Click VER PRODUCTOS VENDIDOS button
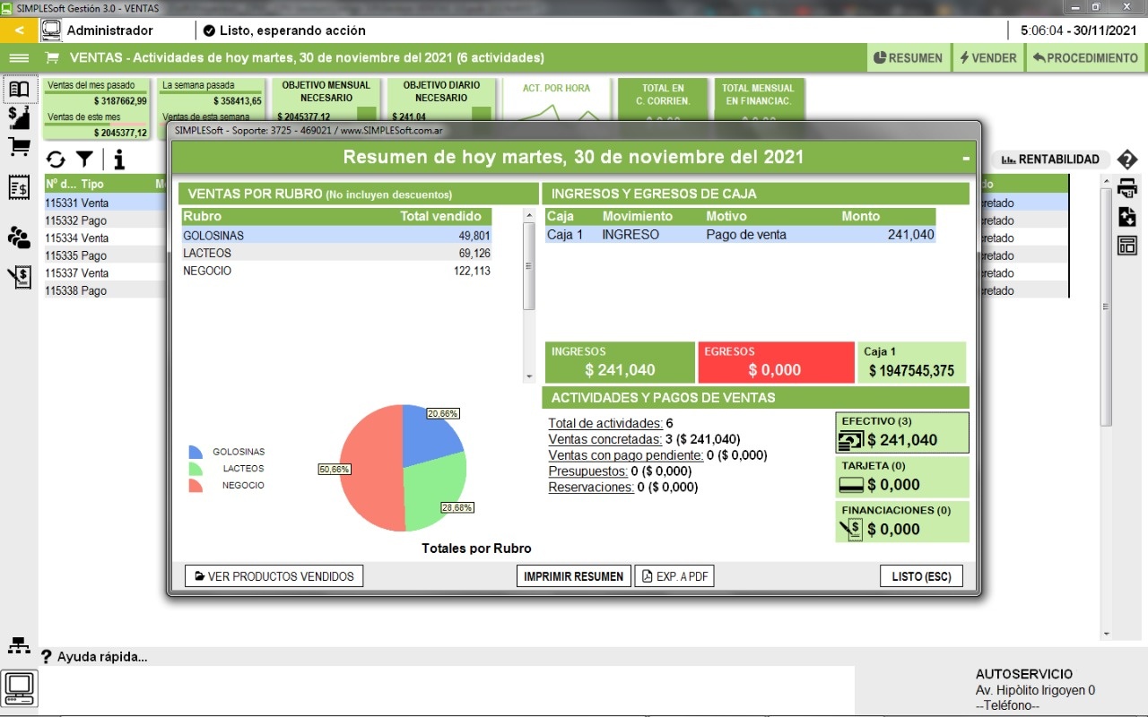 click(274, 576)
